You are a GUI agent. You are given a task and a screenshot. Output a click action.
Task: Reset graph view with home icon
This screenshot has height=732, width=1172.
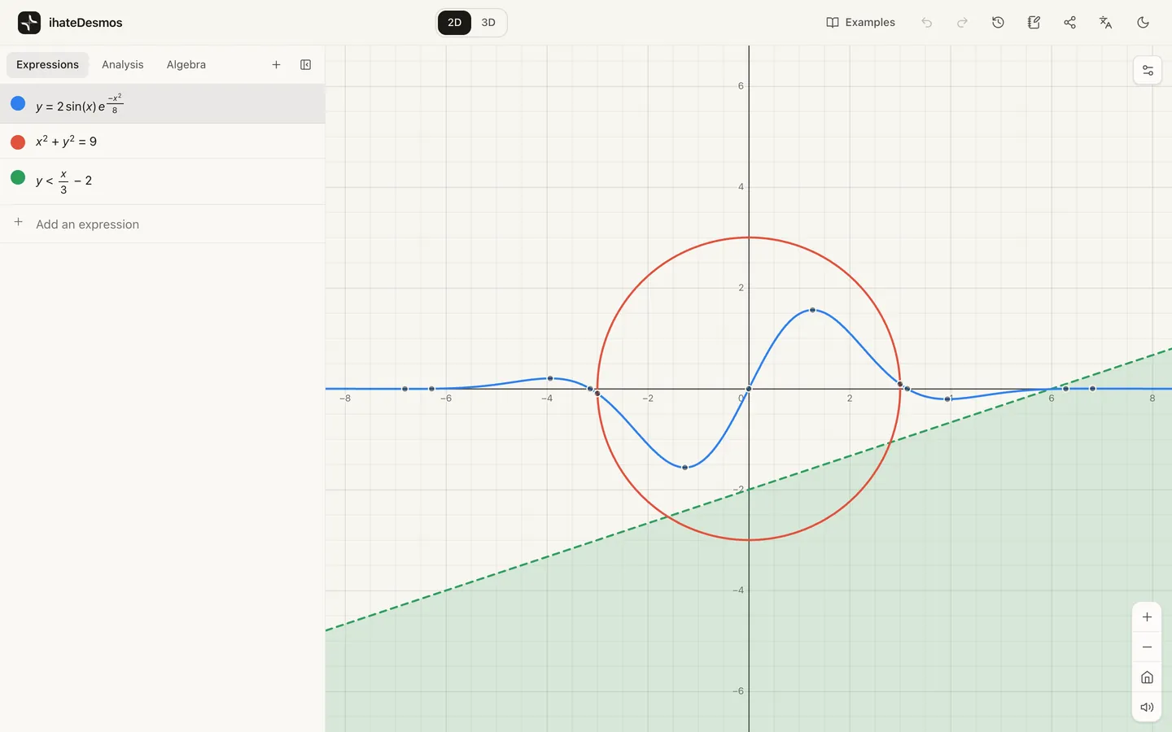1147,678
